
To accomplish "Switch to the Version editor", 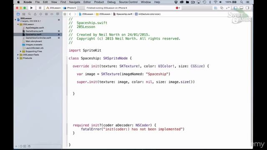I will (x=227, y=8).
